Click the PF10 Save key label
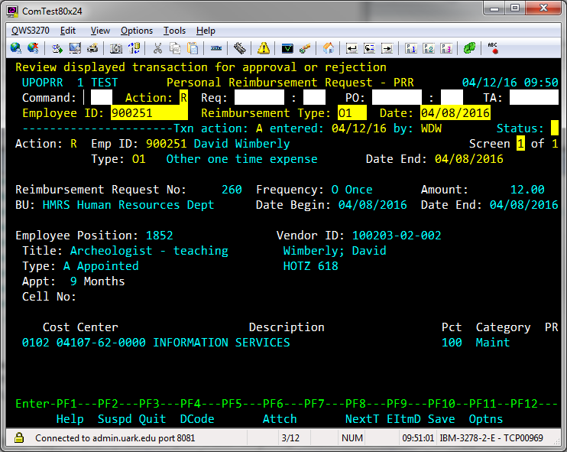The width and height of the screenshot is (567, 452). (x=441, y=419)
